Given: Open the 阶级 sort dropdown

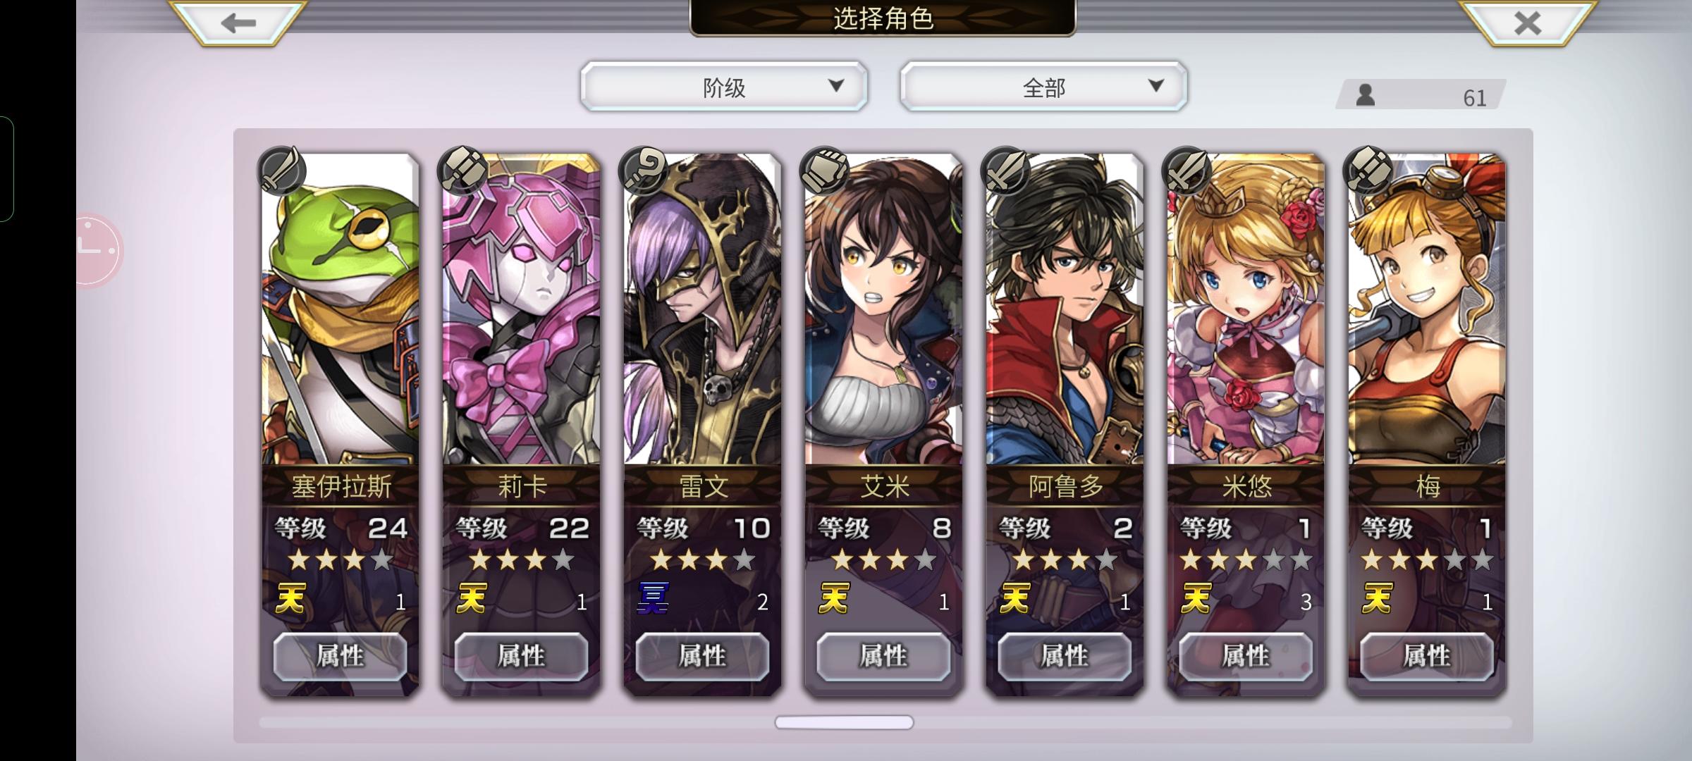Looking at the screenshot, I should click(724, 87).
